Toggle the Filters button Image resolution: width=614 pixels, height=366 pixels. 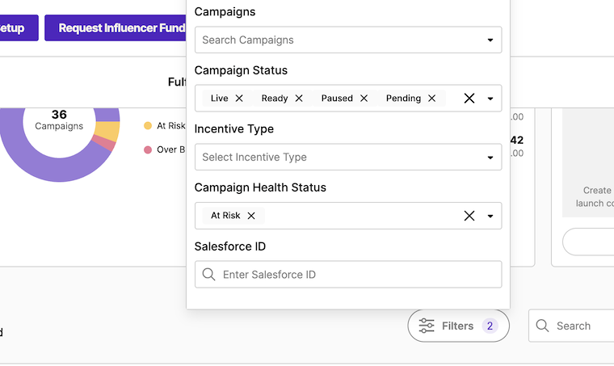458,326
